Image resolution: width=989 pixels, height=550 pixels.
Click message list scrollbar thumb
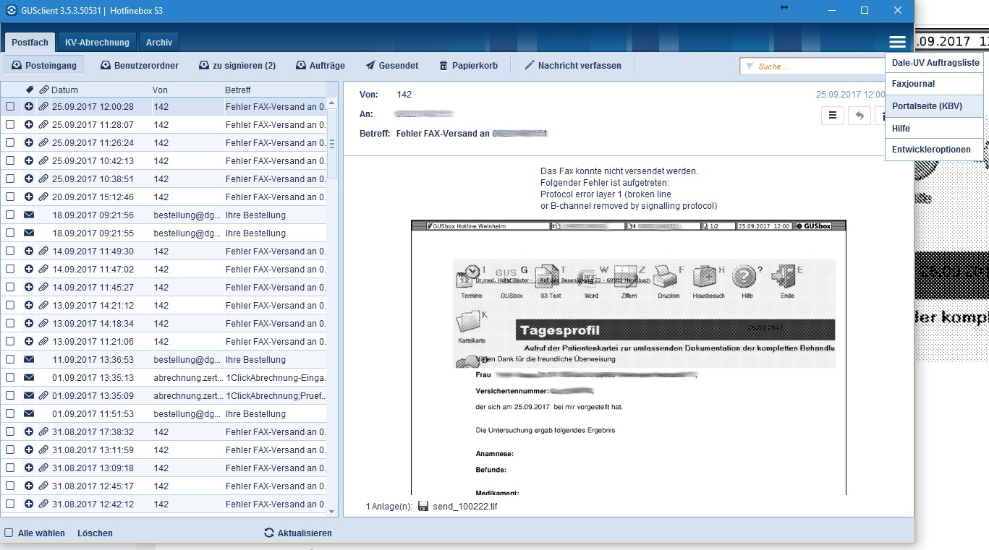(x=332, y=143)
